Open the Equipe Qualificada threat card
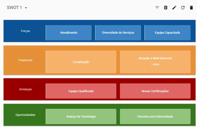This screenshot has height=127, width=197. click(81, 91)
